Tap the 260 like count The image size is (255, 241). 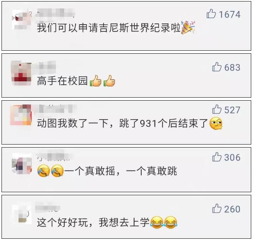coord(232,209)
